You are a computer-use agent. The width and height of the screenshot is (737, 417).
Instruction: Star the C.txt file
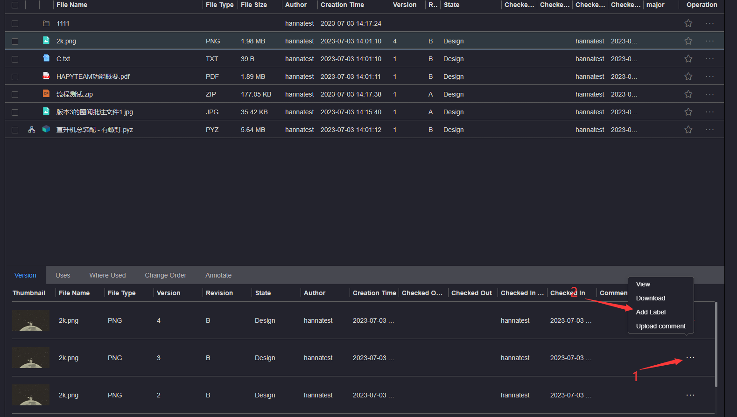pyautogui.click(x=688, y=59)
